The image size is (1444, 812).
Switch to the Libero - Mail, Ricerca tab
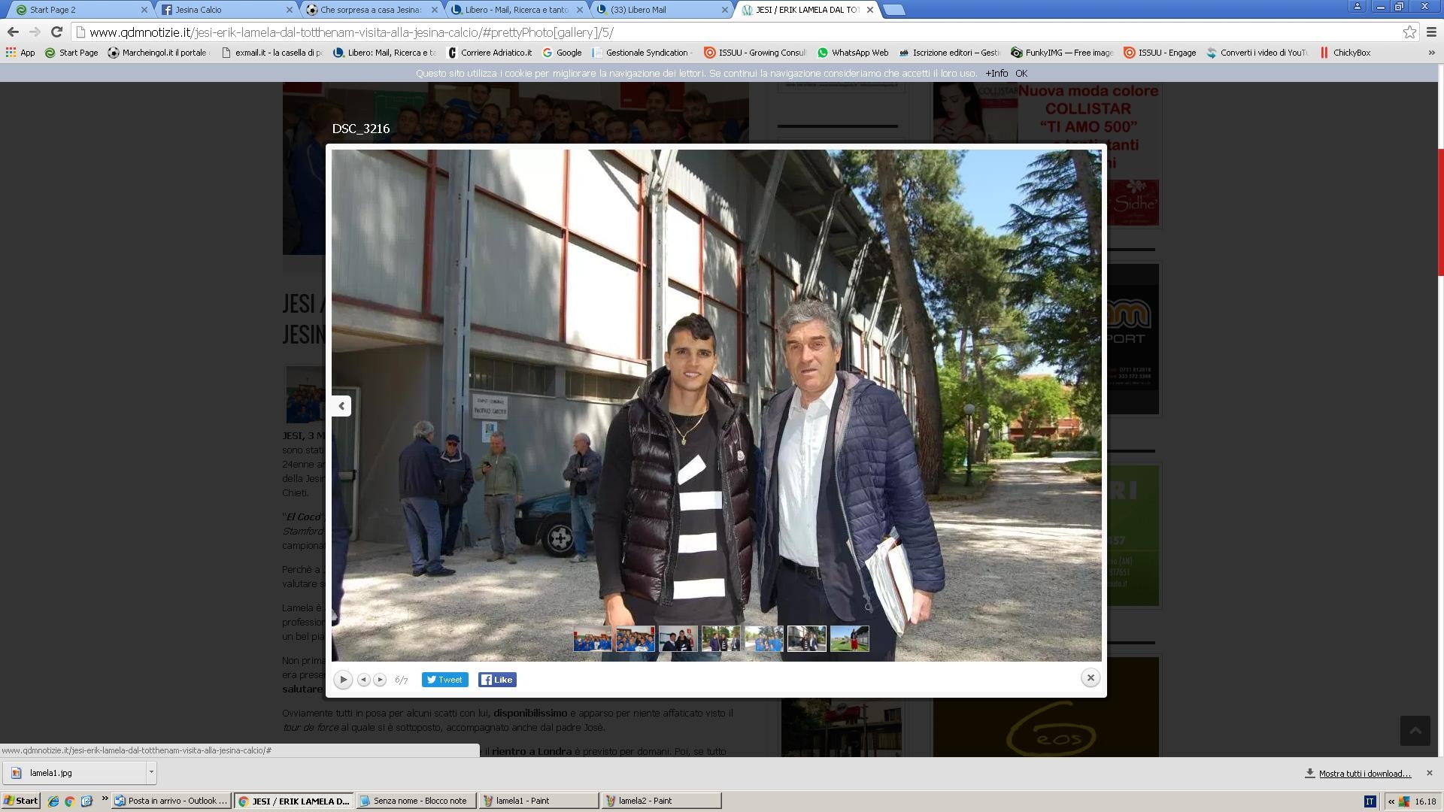[x=516, y=10]
